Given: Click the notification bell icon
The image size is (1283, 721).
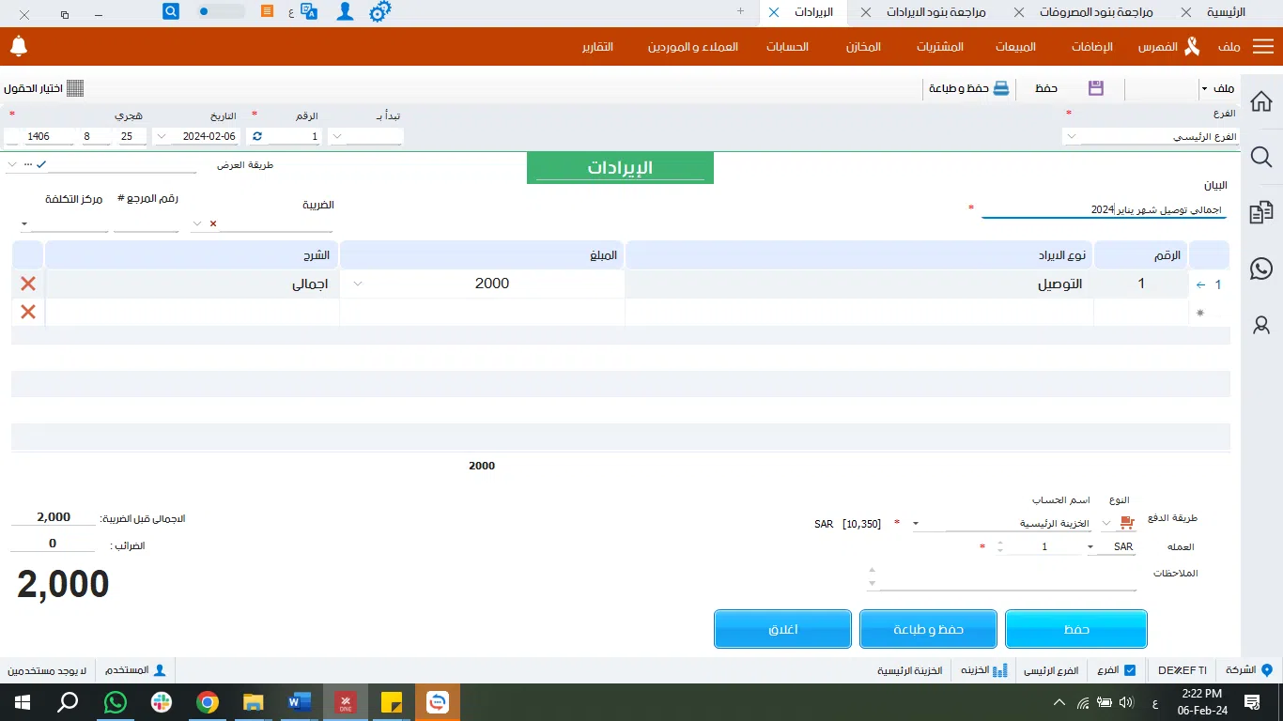Looking at the screenshot, I should 19,46.
